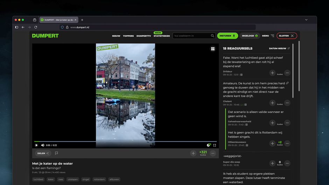Open video quality settings gear
This screenshot has width=329, height=185.
(x=209, y=145)
